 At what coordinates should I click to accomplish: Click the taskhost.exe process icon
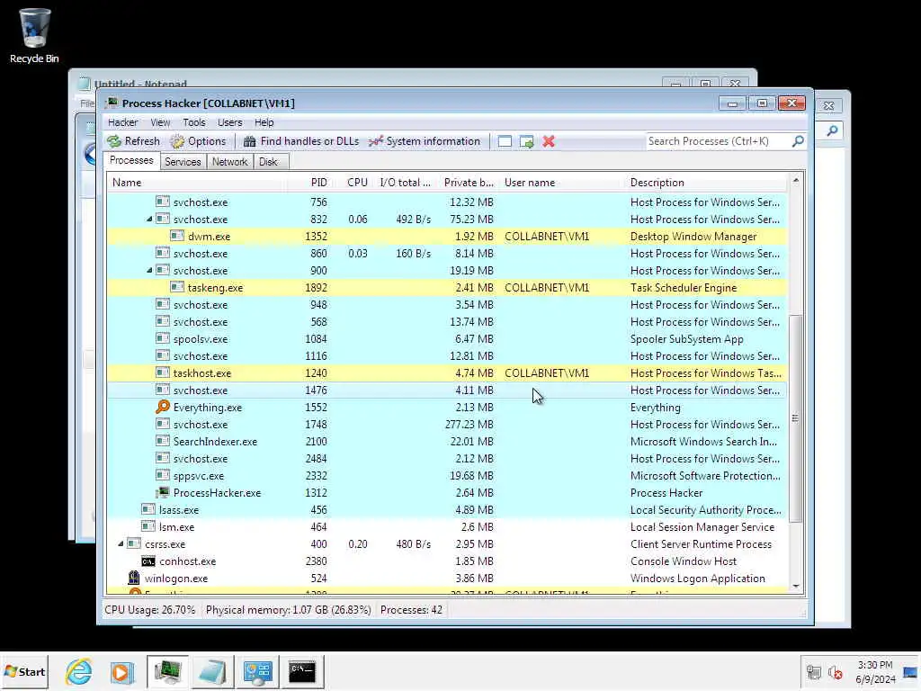(x=163, y=372)
